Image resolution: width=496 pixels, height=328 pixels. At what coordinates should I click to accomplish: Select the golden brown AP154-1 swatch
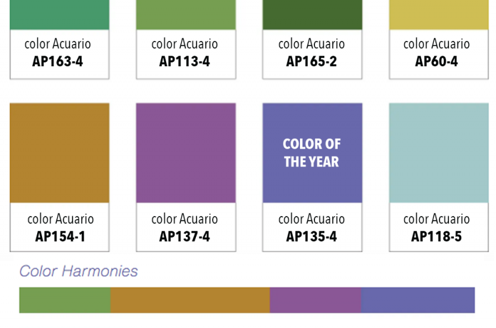pyautogui.click(x=60, y=153)
